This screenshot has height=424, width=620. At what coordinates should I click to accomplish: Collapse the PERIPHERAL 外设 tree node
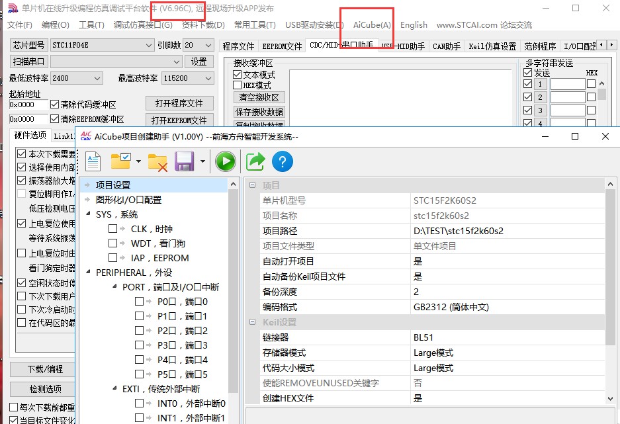coord(89,273)
